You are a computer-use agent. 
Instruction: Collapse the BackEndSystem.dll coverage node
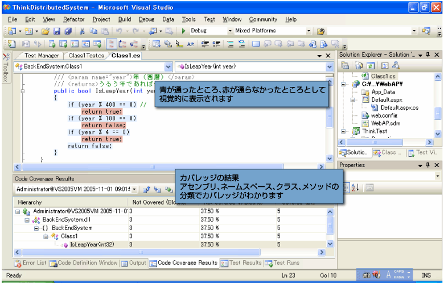[27, 220]
